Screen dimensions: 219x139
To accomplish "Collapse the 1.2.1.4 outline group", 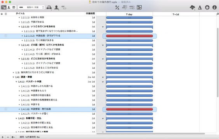I will pos(19,45).
